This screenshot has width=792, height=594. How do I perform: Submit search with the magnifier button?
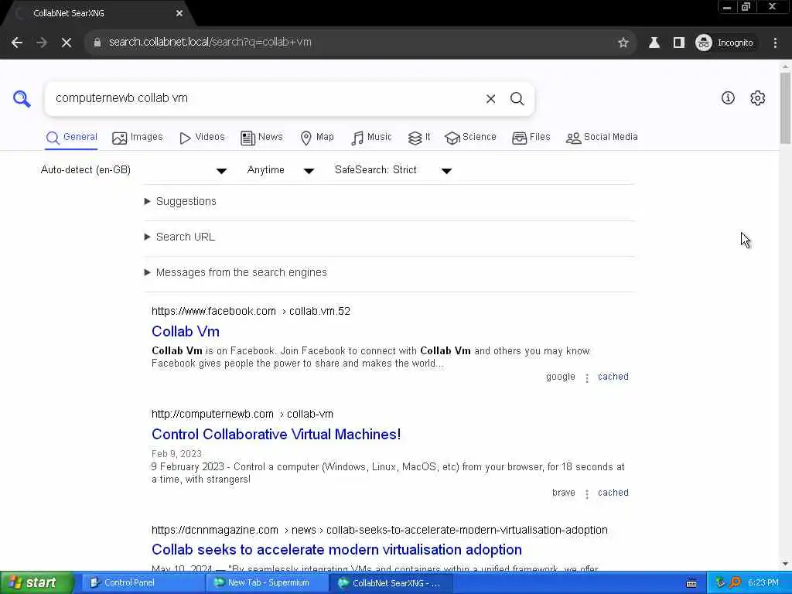point(517,98)
